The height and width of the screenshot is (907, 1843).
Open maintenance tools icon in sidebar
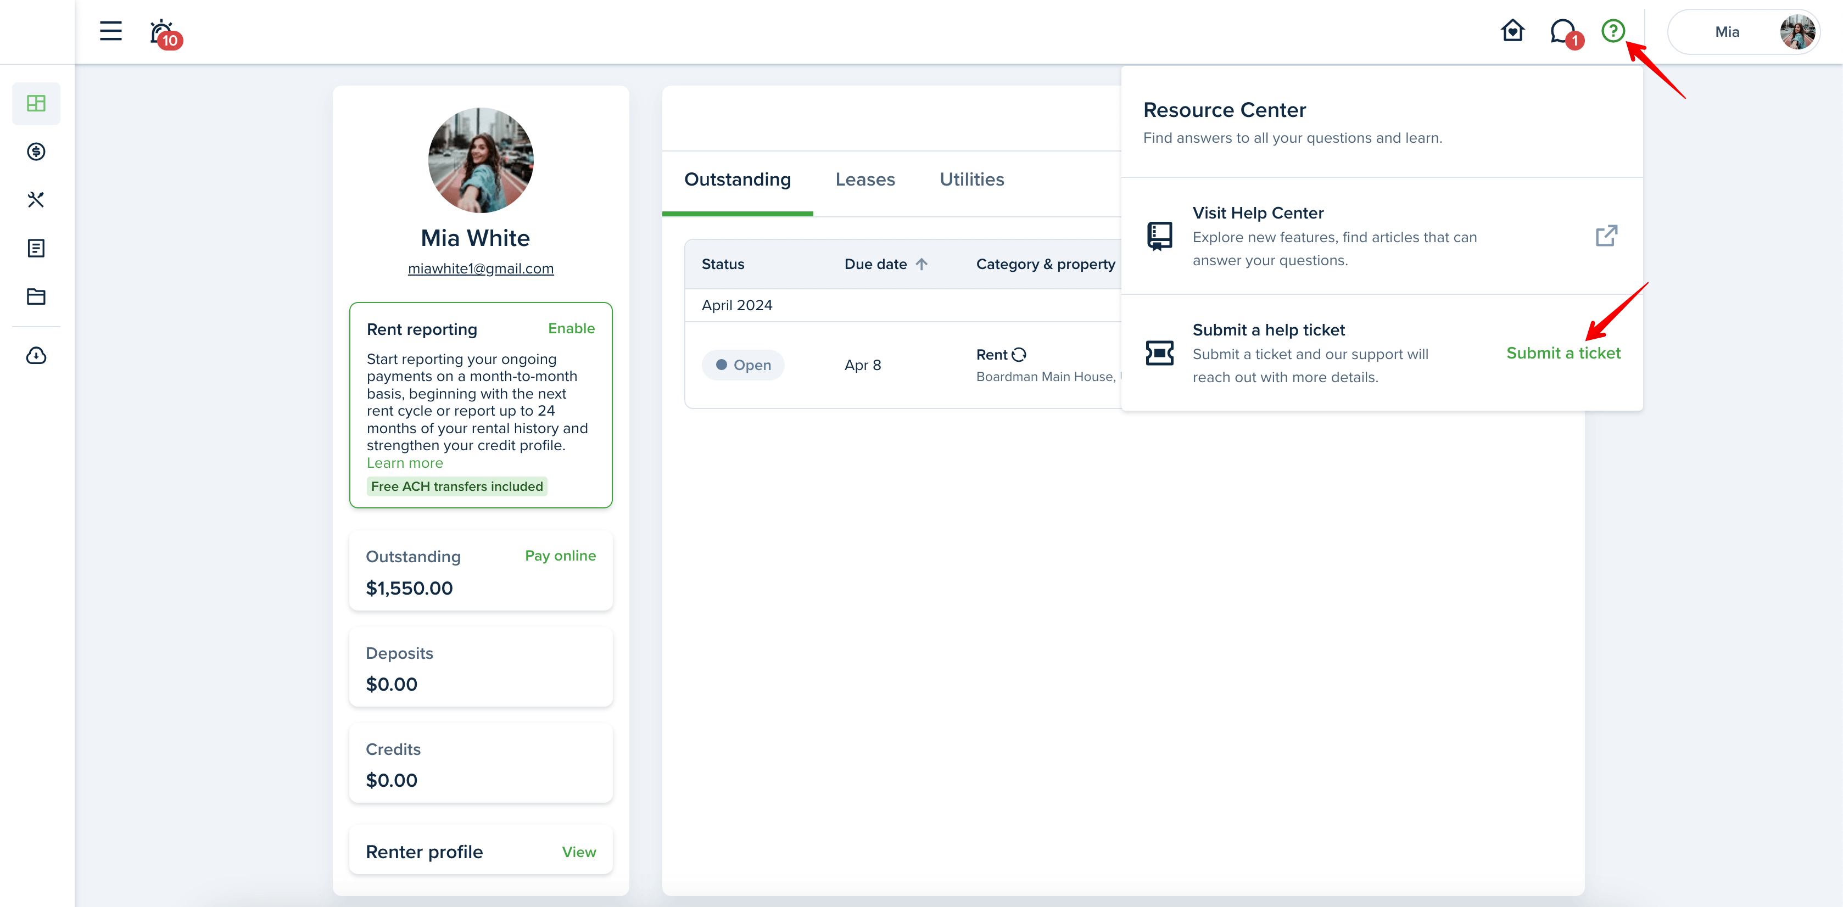click(x=36, y=199)
